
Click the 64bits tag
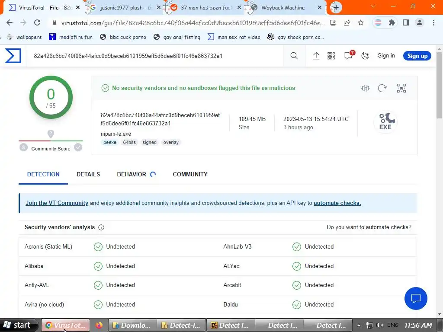(x=129, y=142)
